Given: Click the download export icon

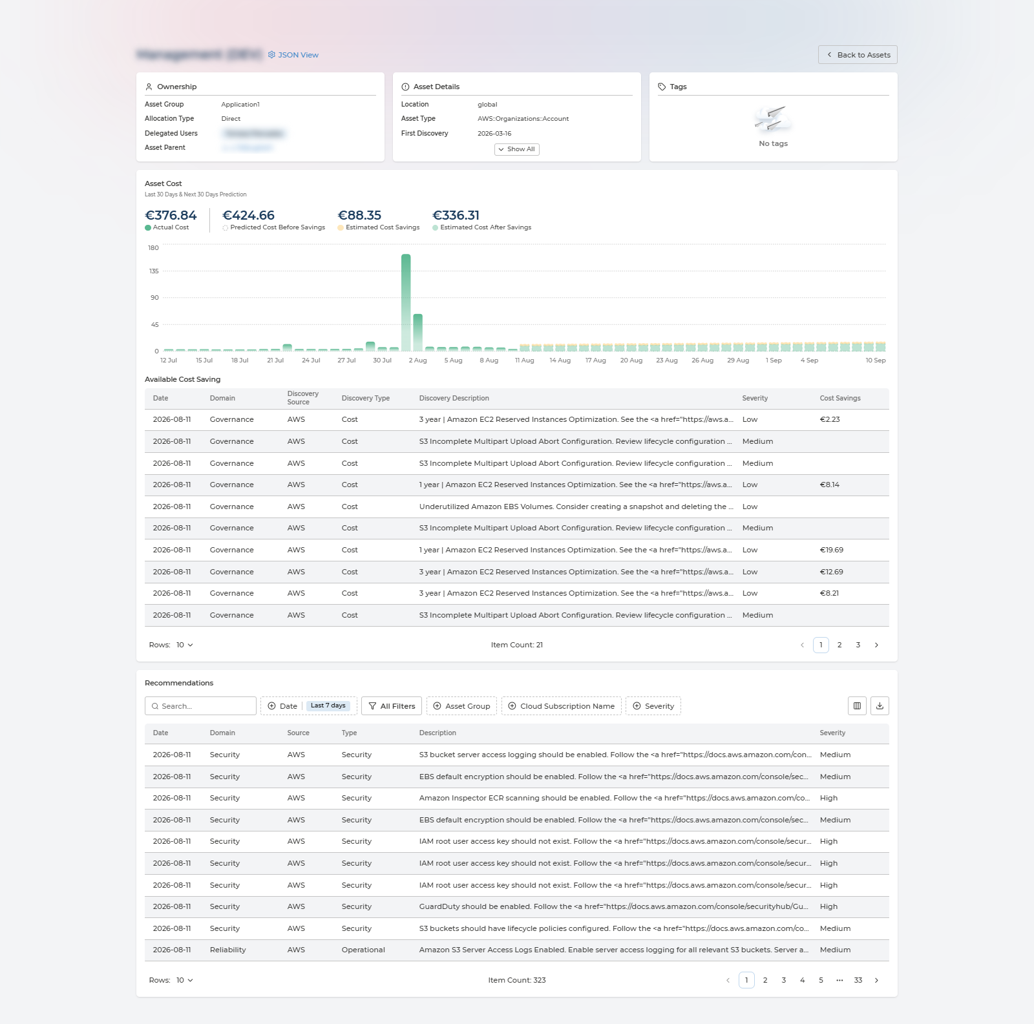Looking at the screenshot, I should tap(880, 706).
